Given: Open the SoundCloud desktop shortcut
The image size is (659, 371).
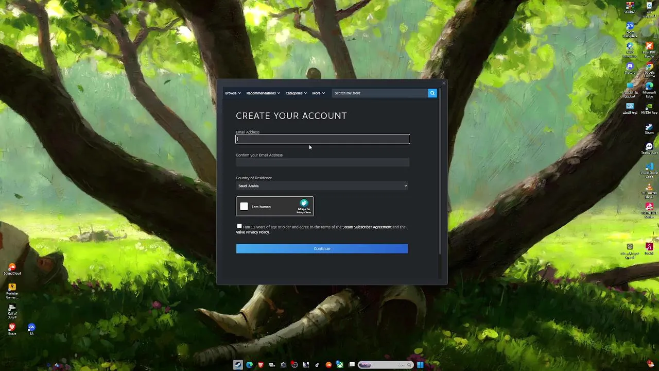Looking at the screenshot, I should (x=12, y=269).
